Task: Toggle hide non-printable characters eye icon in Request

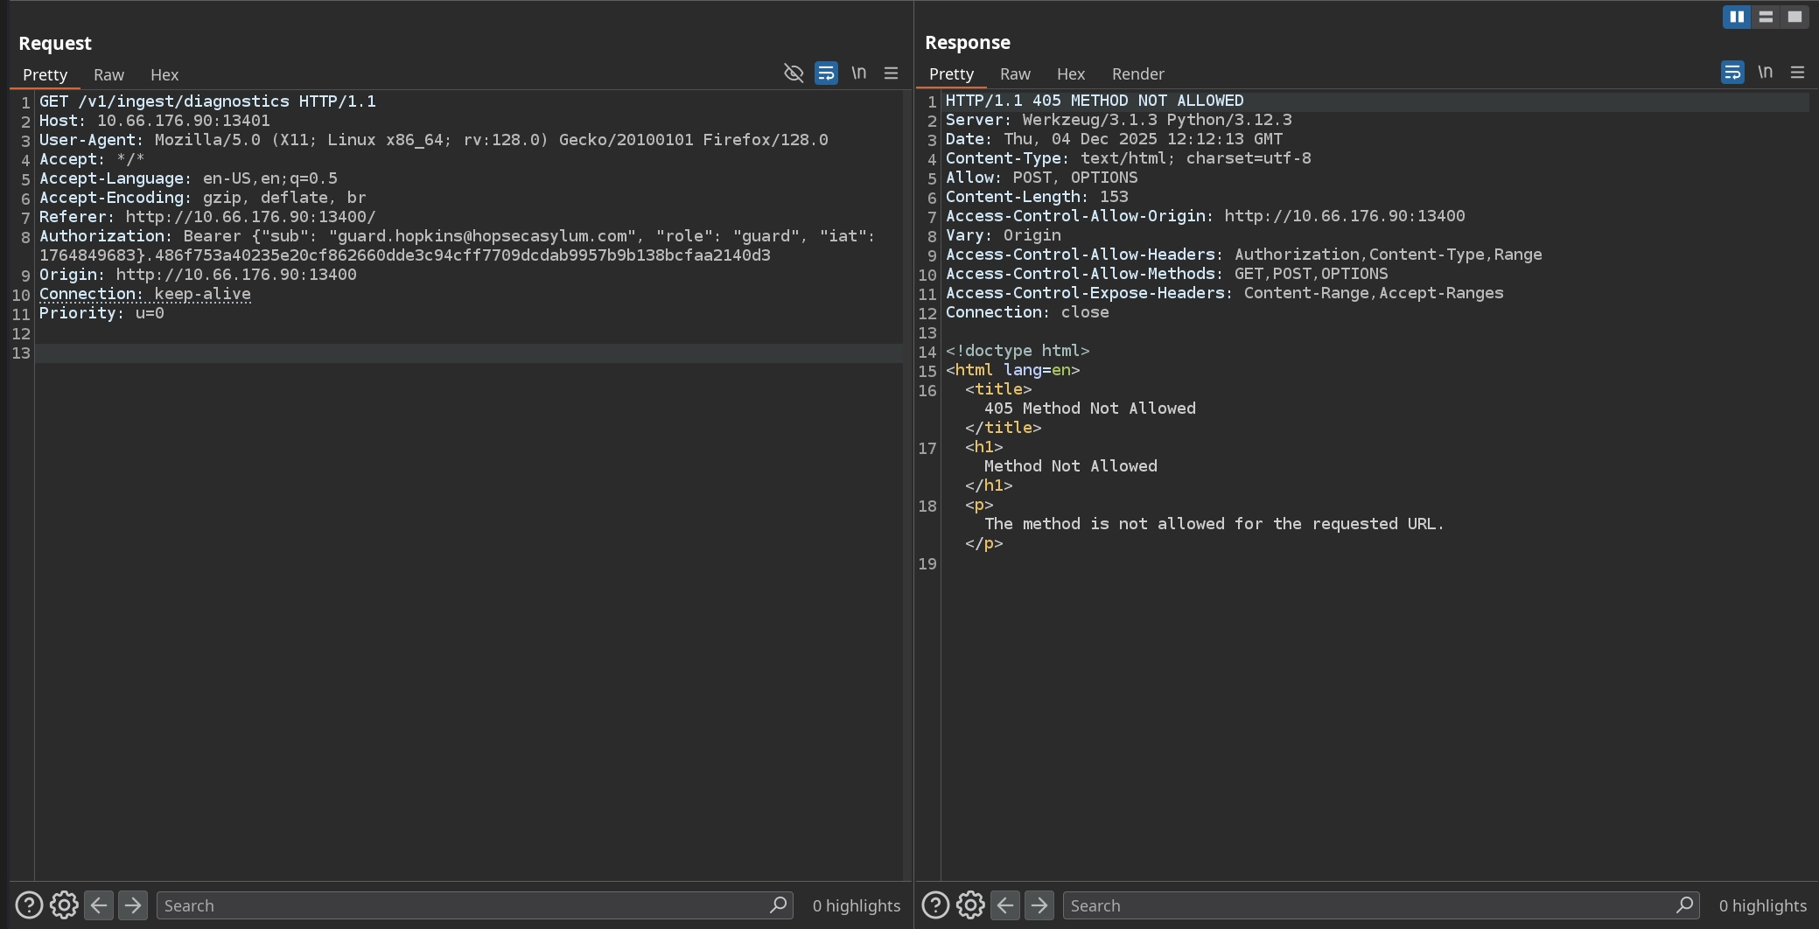Action: coord(794,73)
